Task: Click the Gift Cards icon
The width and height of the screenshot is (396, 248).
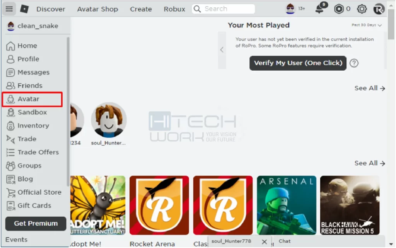Action: tap(10, 206)
